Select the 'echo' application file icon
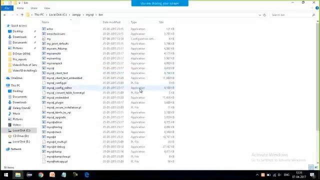The image size is (320, 180). [x=44, y=29]
